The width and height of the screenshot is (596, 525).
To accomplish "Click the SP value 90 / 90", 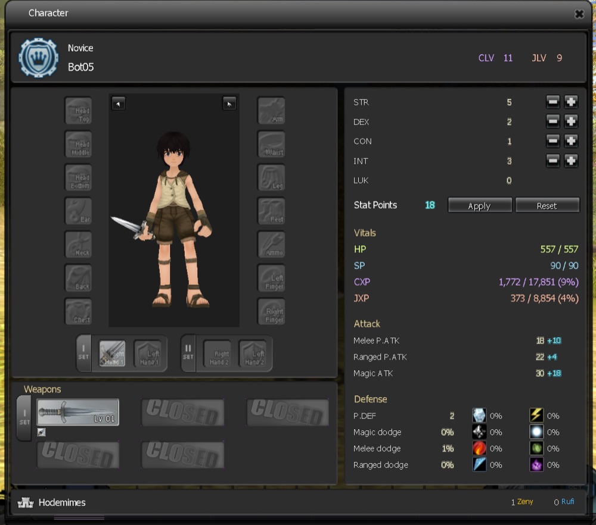I will click(x=564, y=265).
